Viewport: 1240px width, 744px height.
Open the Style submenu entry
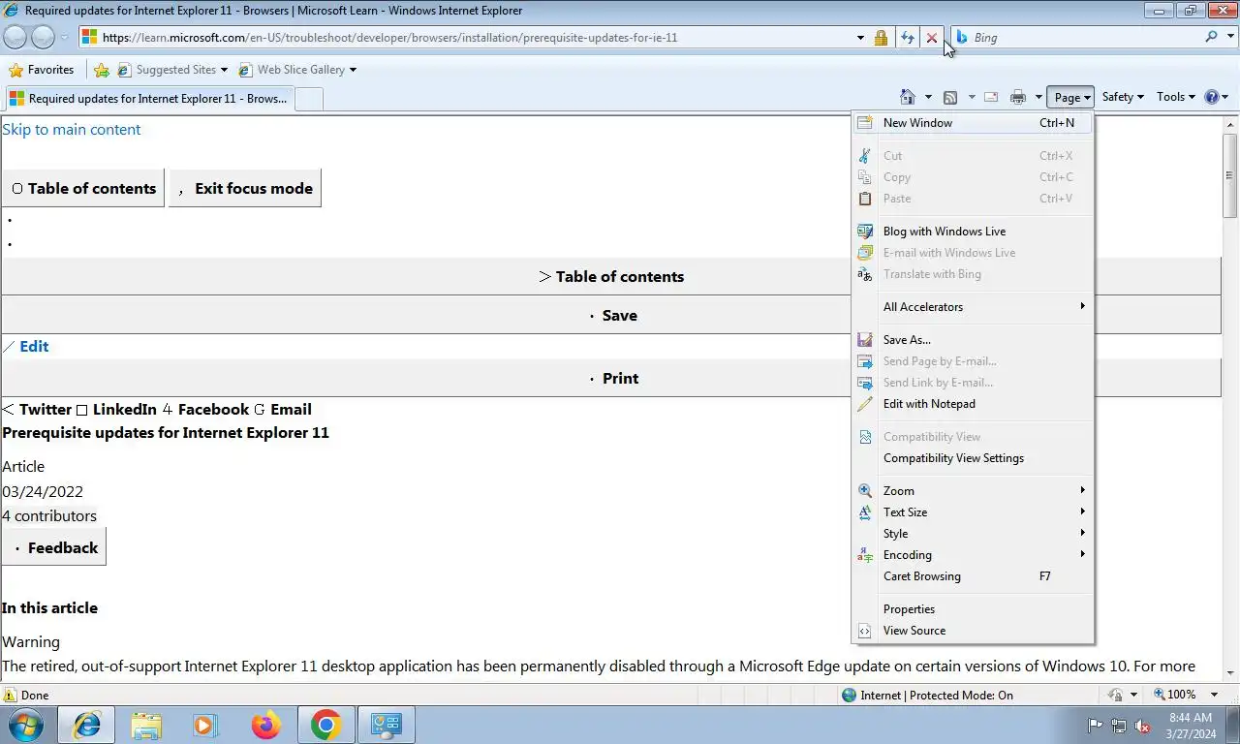(x=973, y=534)
